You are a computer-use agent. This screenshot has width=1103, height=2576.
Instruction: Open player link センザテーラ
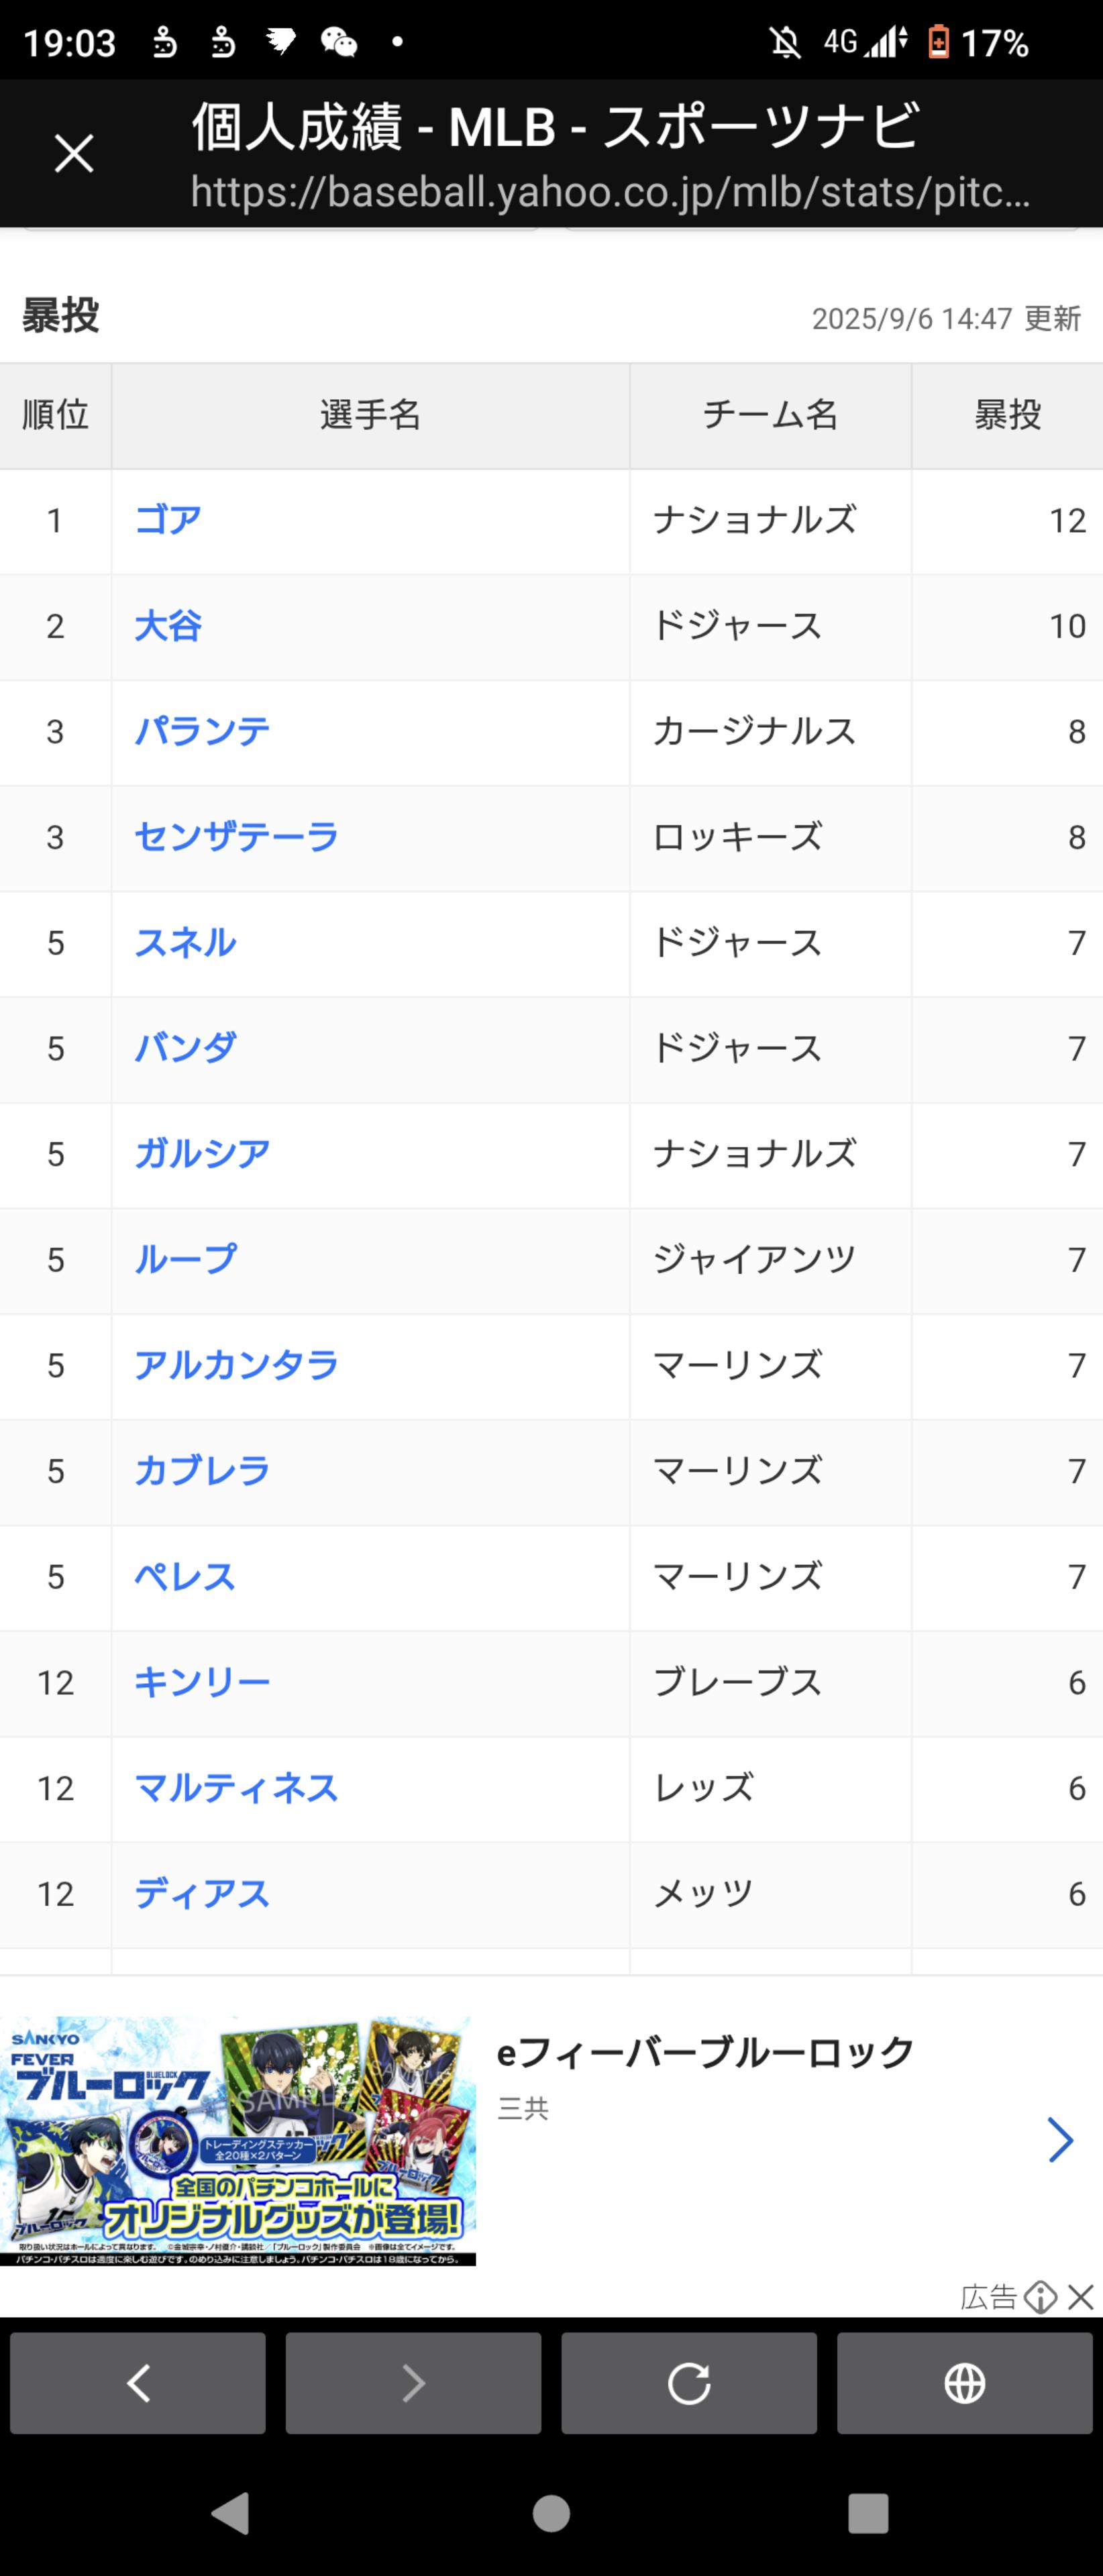236,837
